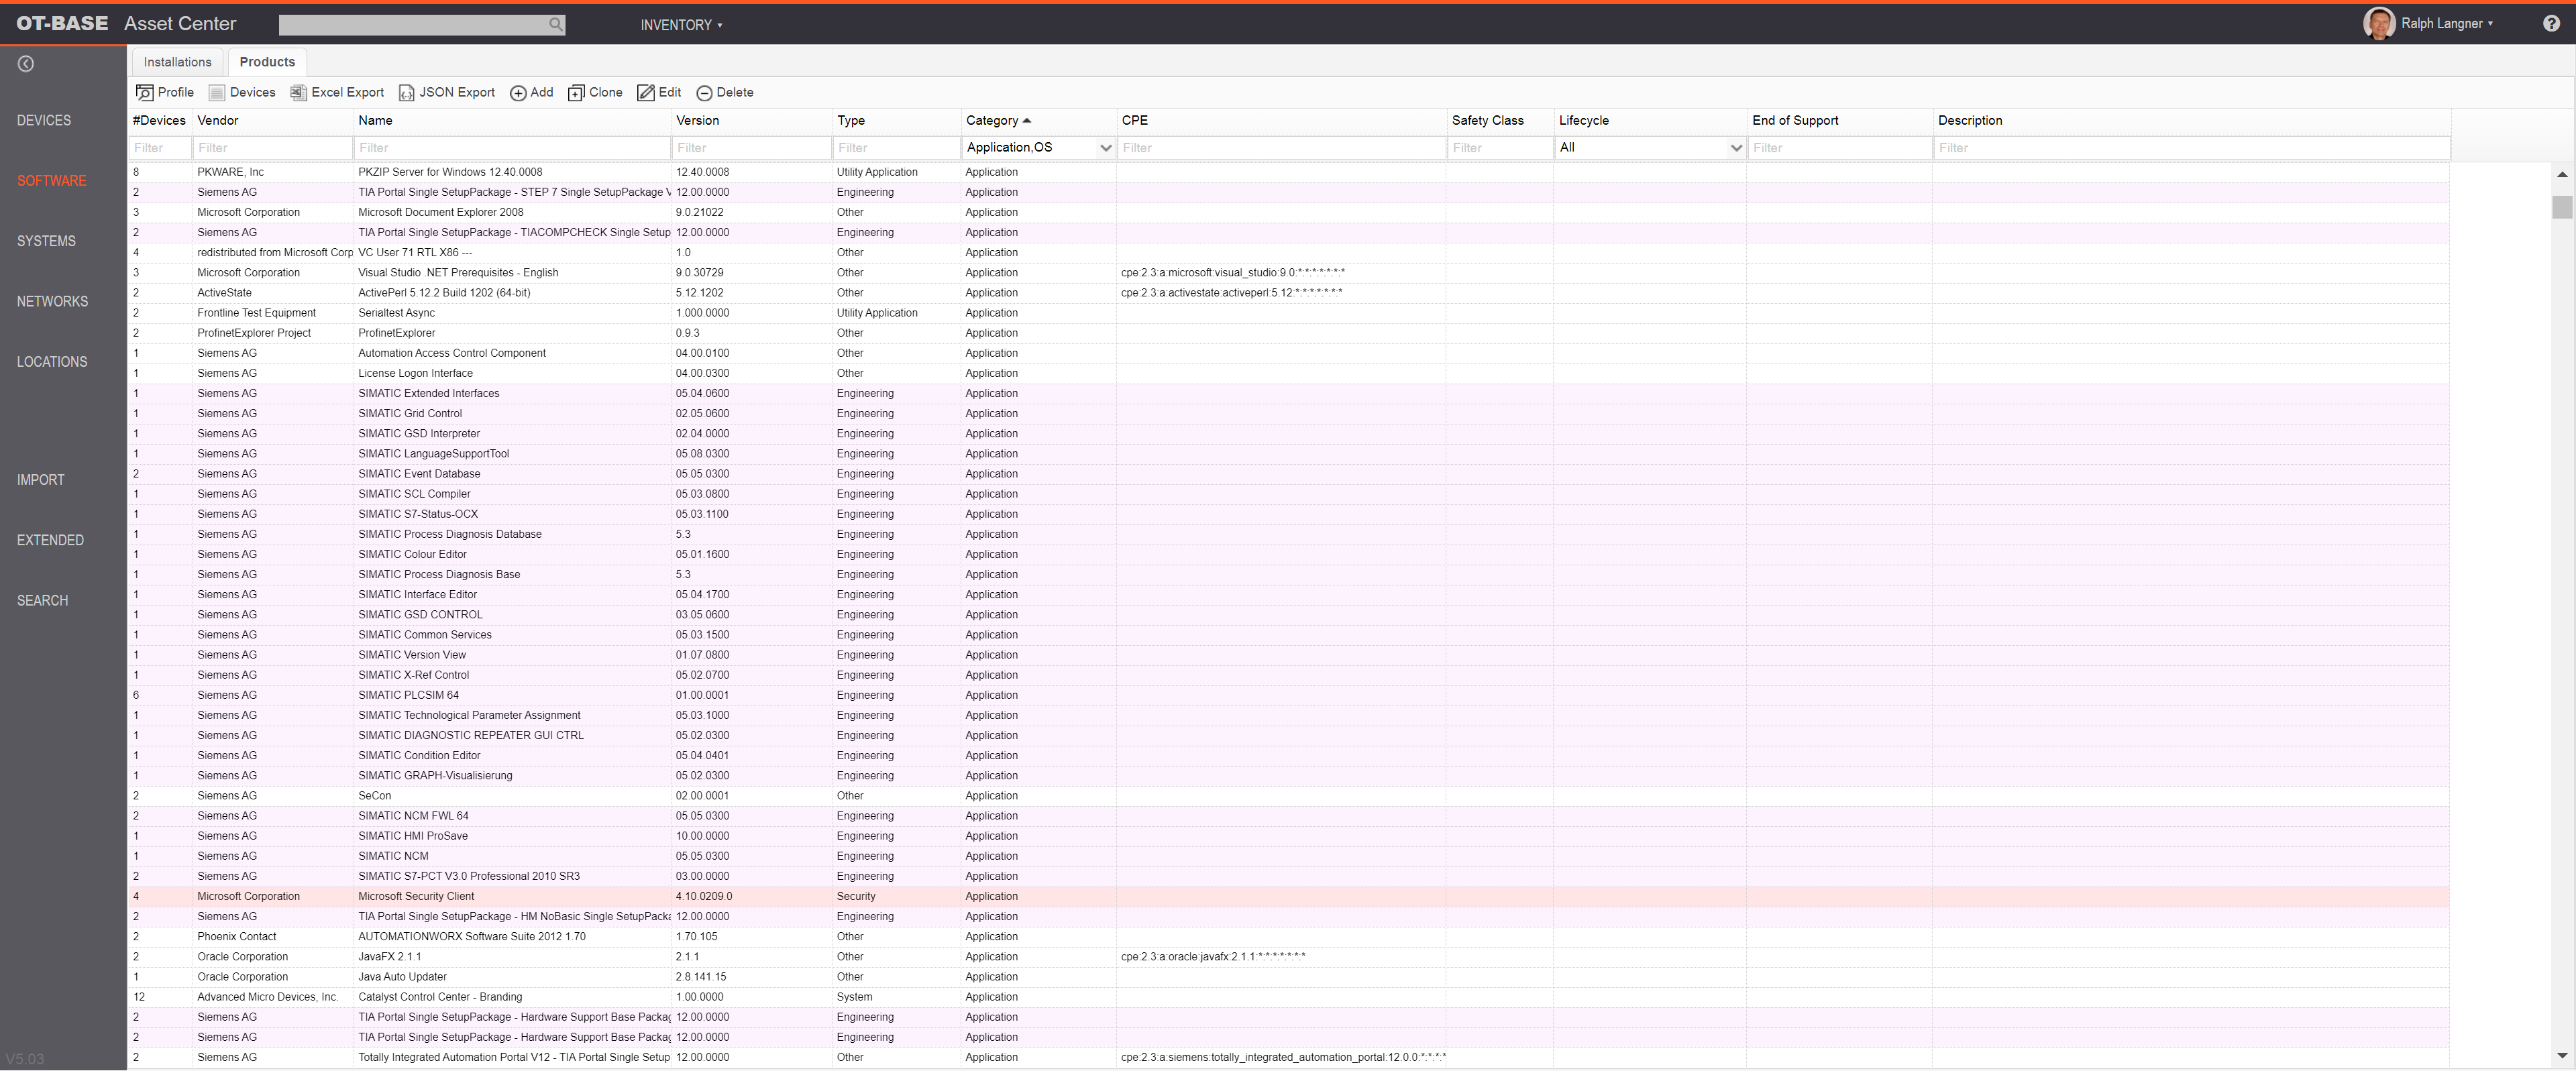Click scrollbar down arrow

coord(2561,1055)
